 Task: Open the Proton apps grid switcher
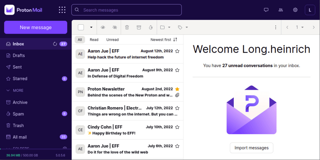point(62,10)
